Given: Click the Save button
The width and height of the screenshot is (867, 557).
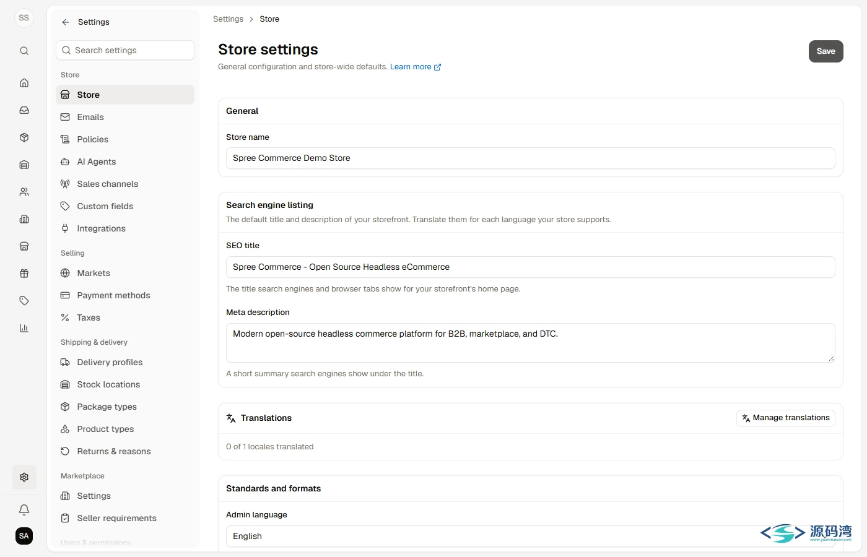Looking at the screenshot, I should pyautogui.click(x=826, y=51).
